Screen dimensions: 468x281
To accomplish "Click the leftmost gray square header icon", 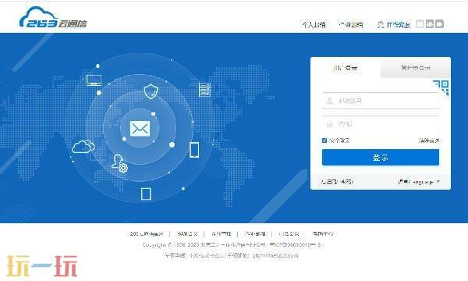I will click(x=420, y=23).
